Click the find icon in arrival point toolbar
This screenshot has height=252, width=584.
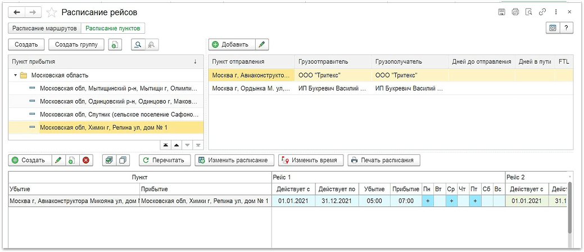(138, 45)
